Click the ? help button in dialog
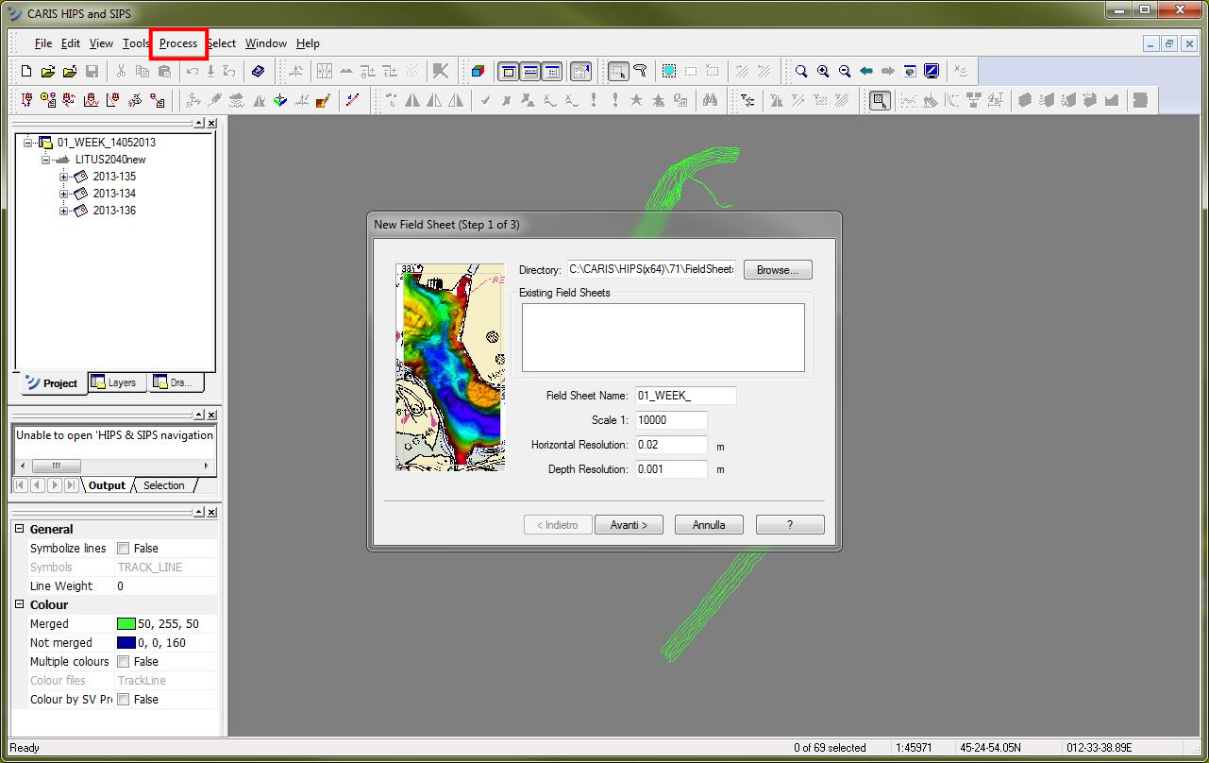 pos(790,525)
